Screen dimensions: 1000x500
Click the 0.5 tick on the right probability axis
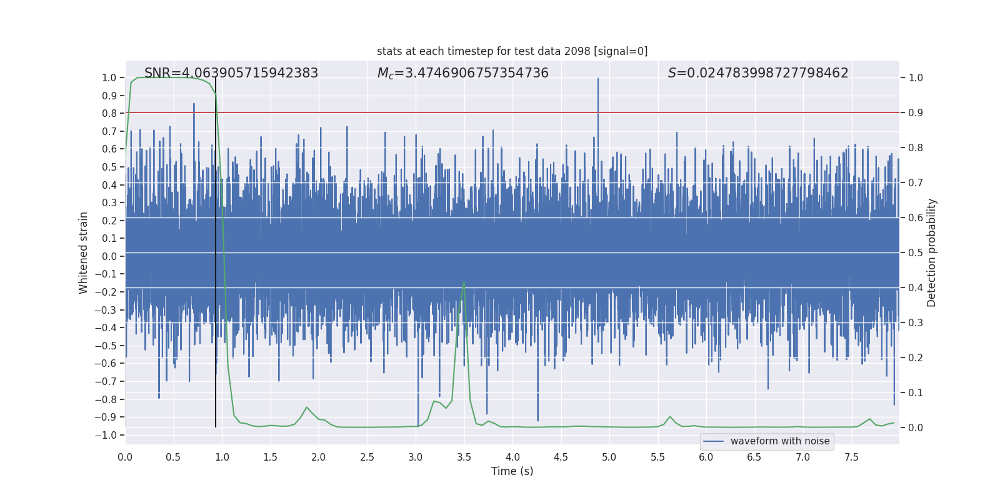916,253
